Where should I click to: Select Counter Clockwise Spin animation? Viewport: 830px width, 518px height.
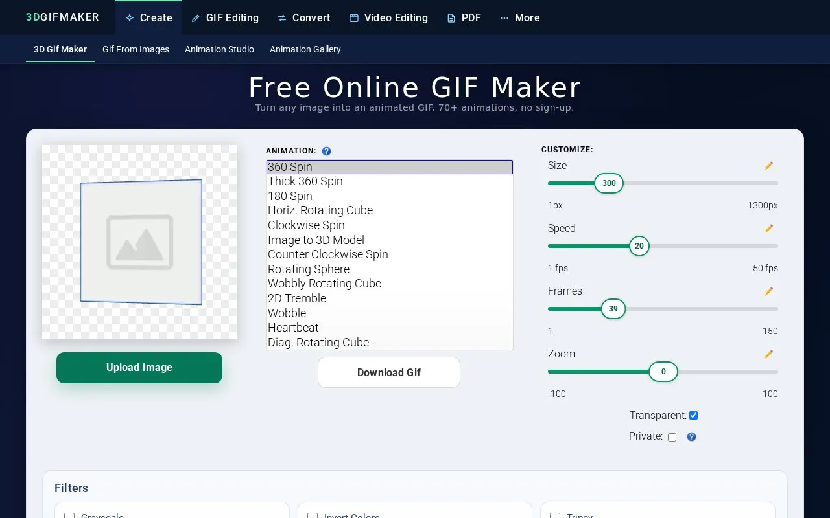click(x=390, y=254)
